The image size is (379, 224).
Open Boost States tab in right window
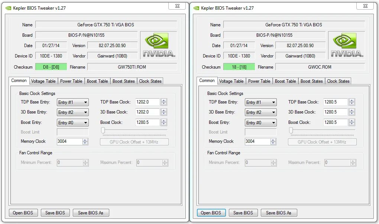(x=312, y=81)
